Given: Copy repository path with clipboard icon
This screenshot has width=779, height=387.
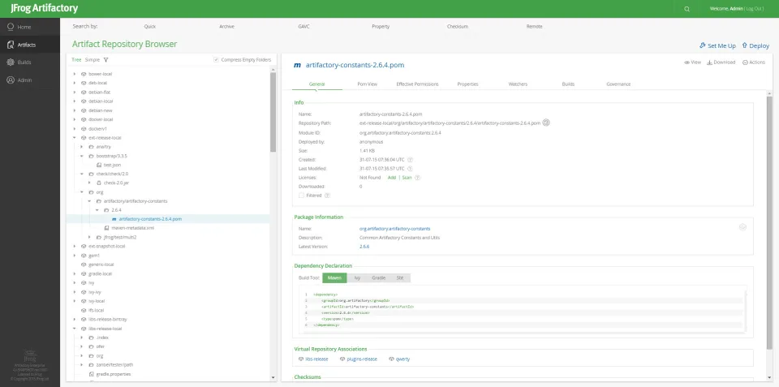Looking at the screenshot, I should point(546,123).
